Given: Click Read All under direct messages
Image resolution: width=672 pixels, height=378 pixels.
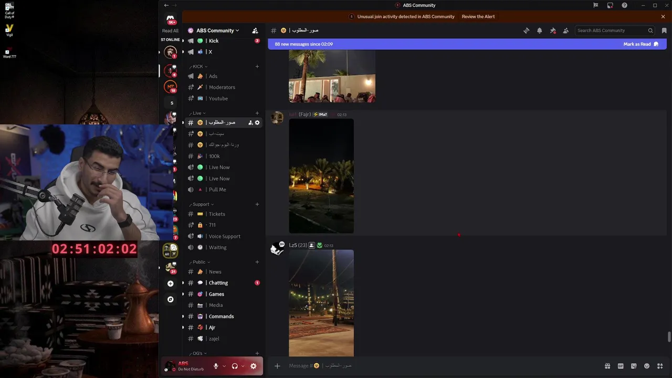Looking at the screenshot, I should pos(170,31).
